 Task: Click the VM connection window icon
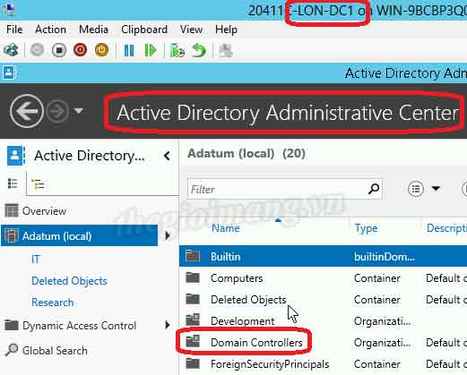pyautogui.click(x=8, y=9)
